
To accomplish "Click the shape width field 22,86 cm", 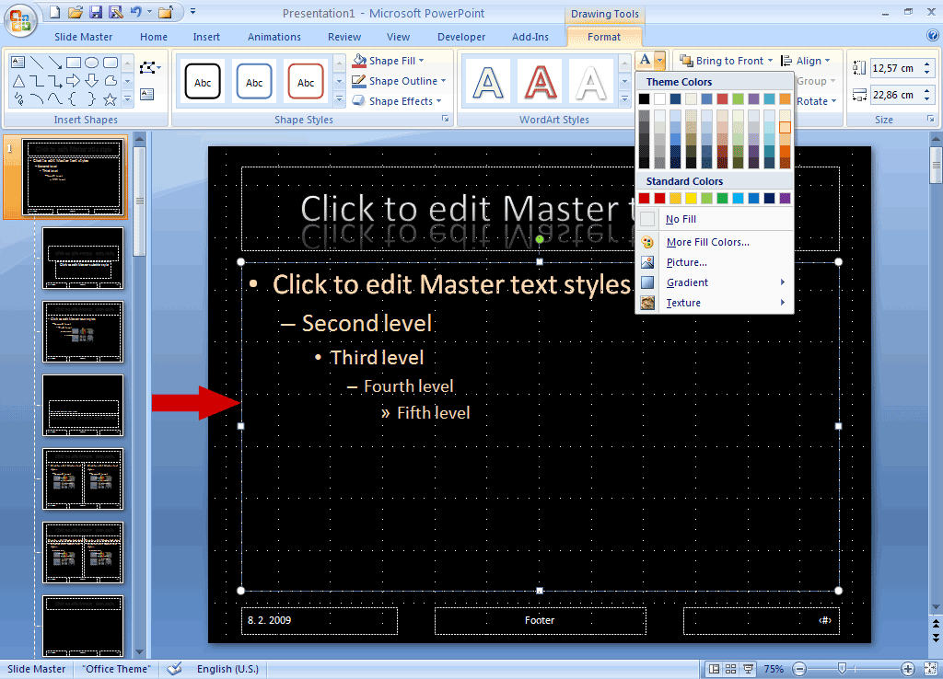I will [895, 95].
